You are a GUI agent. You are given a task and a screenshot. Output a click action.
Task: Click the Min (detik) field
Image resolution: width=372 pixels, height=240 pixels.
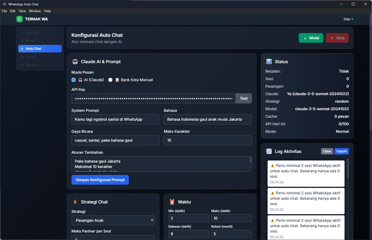(x=189, y=218)
